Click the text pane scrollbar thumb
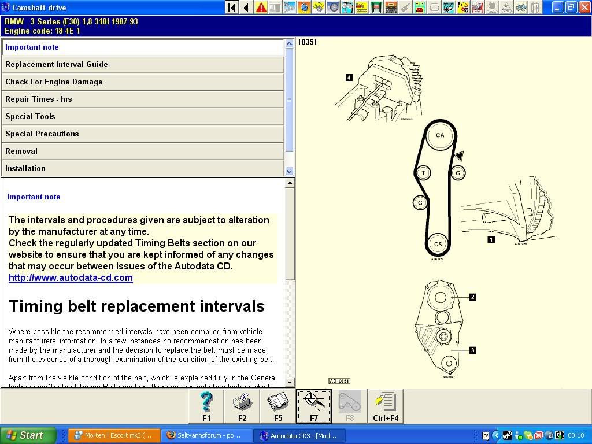Screen dimensions: 592x444 290,234
